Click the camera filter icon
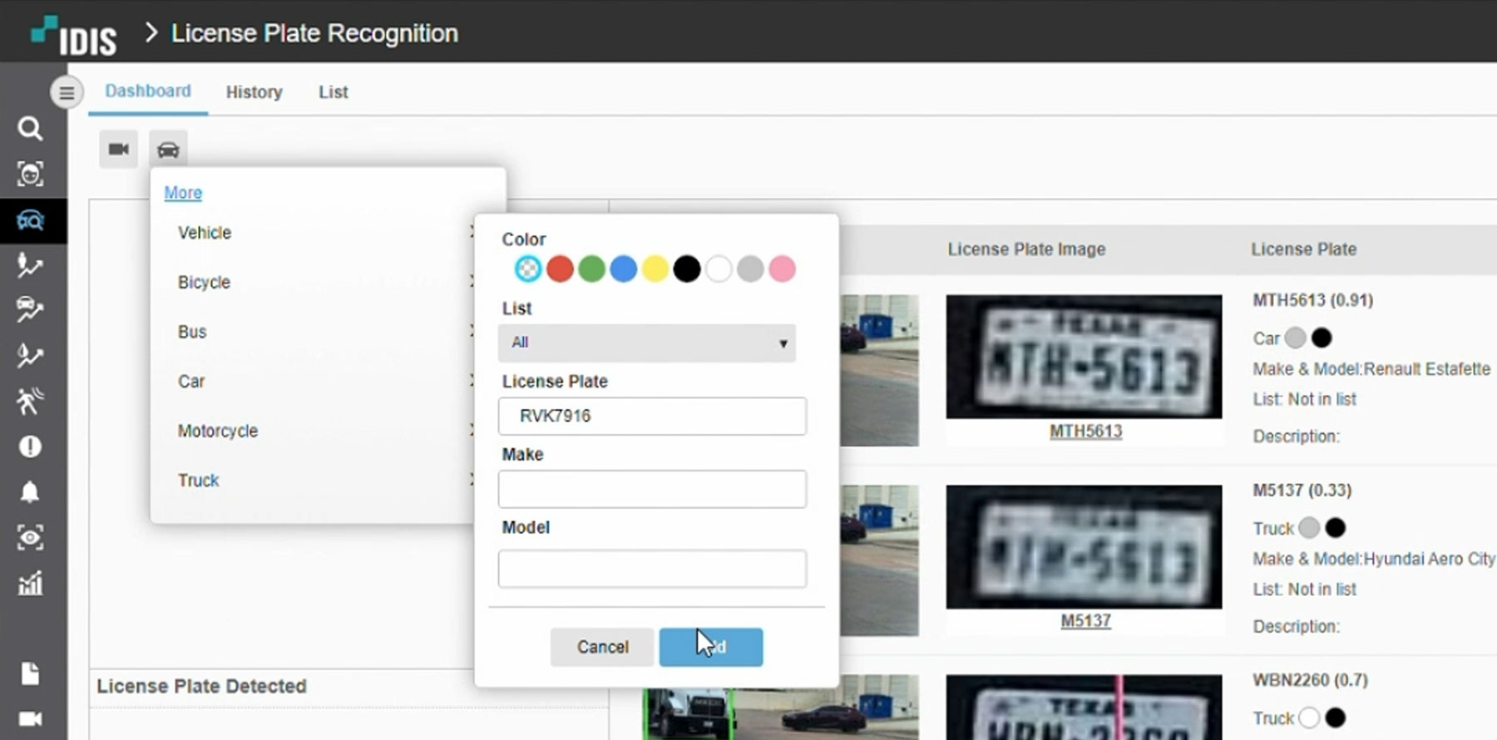This screenshot has height=740, width=1497. coord(119,150)
